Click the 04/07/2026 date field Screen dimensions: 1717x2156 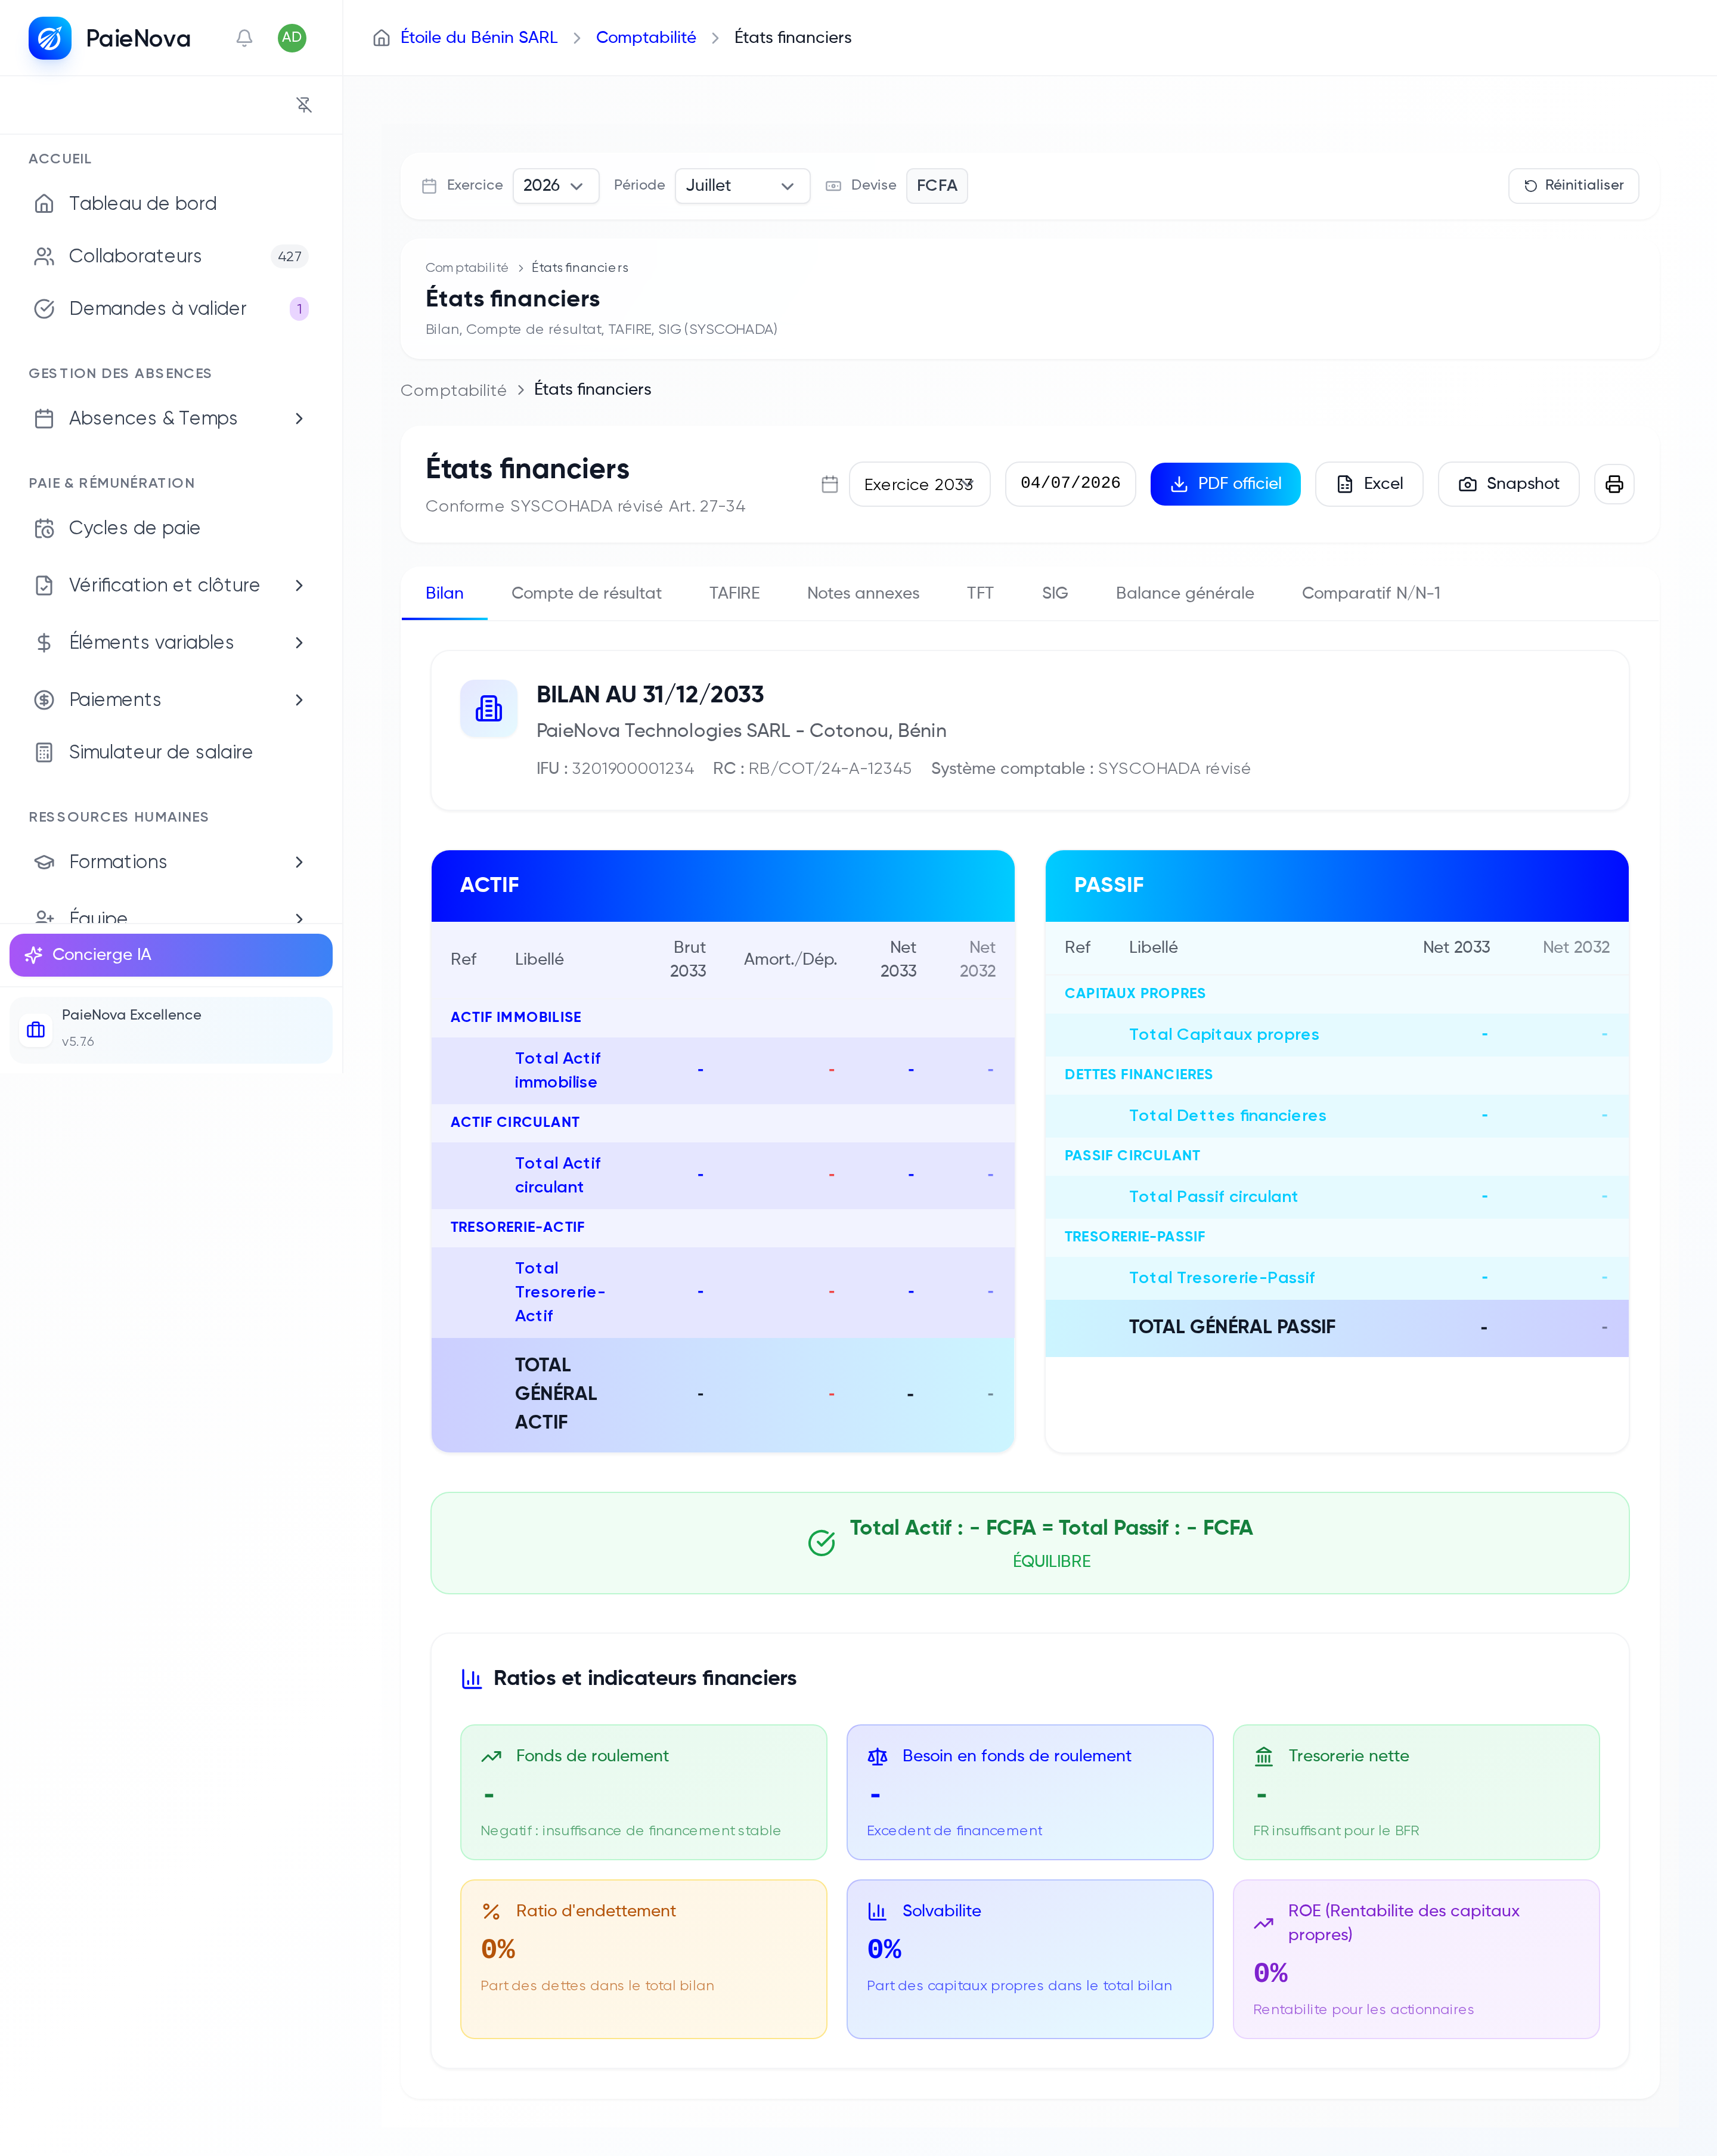1070,484
